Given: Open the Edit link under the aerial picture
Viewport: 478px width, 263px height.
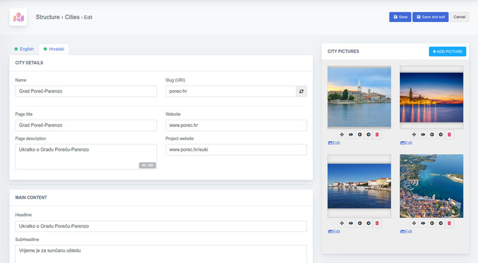Looking at the screenshot, I should 406,231.
